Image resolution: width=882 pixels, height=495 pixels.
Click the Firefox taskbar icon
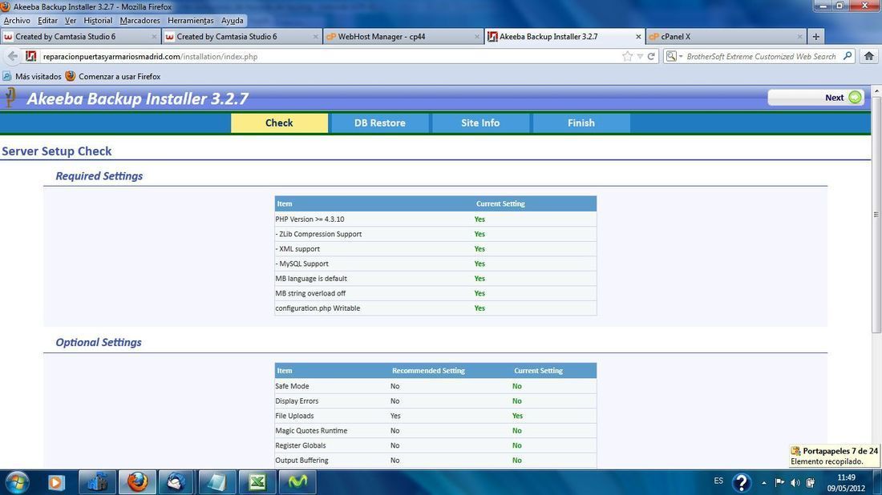[x=137, y=483]
